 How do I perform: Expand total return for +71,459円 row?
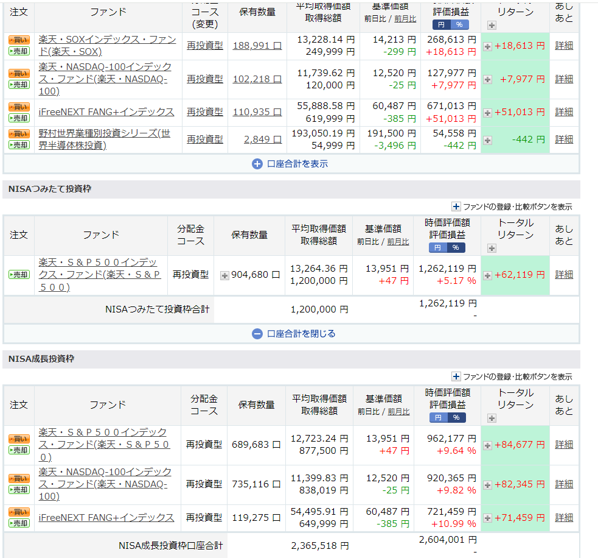click(487, 518)
